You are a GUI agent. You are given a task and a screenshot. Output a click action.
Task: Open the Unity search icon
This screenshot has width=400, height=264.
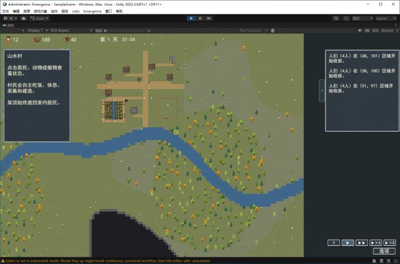(x=346, y=18)
